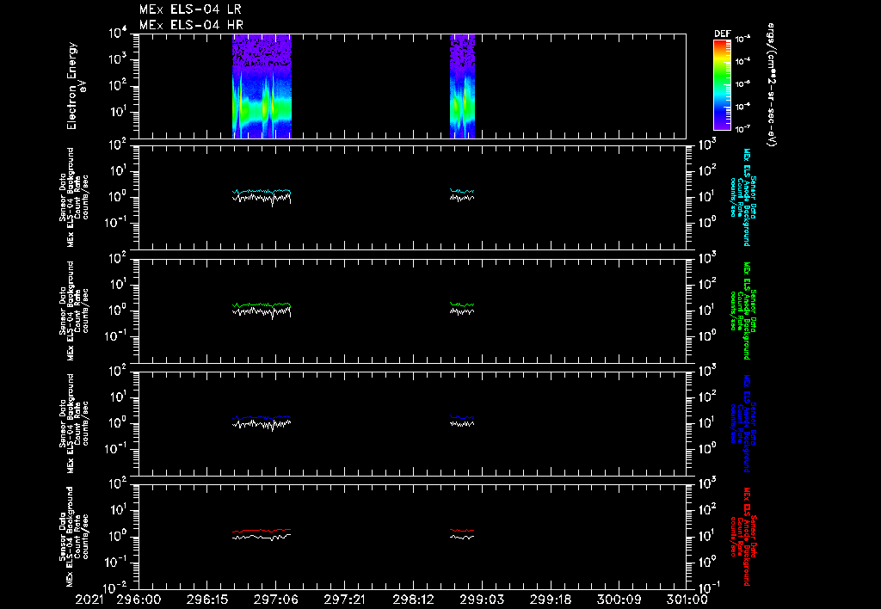Click the '300:09' time axis label
The image size is (881, 609).
click(619, 600)
